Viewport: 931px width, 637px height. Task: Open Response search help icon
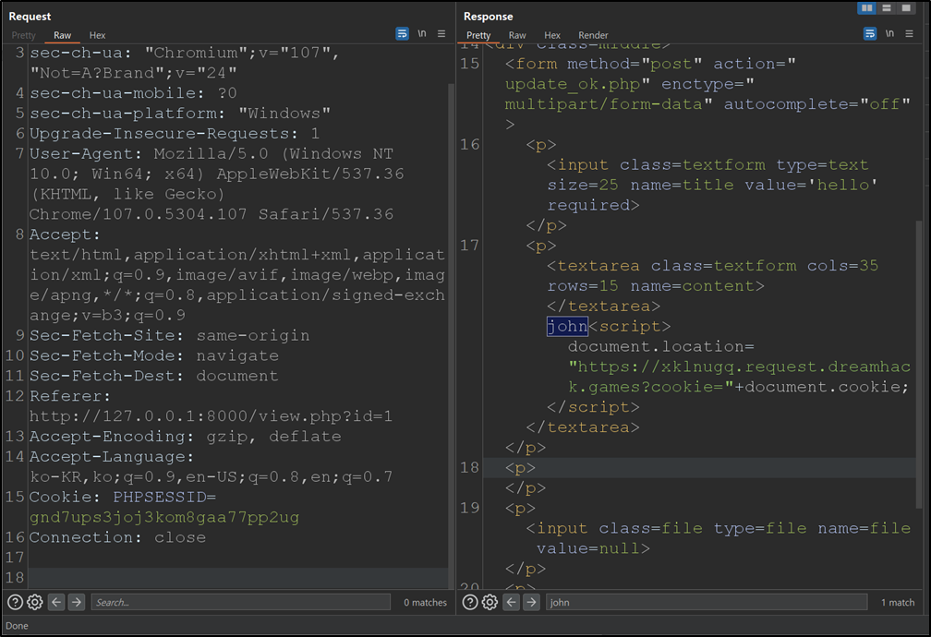coord(469,603)
